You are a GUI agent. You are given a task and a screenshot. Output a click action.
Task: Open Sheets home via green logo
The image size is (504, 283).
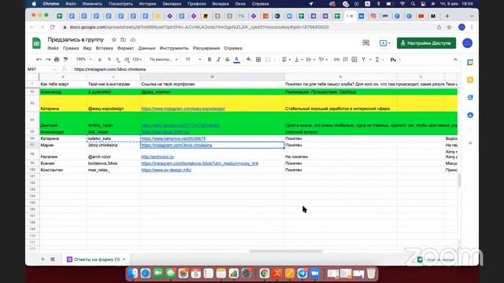[x=36, y=43]
